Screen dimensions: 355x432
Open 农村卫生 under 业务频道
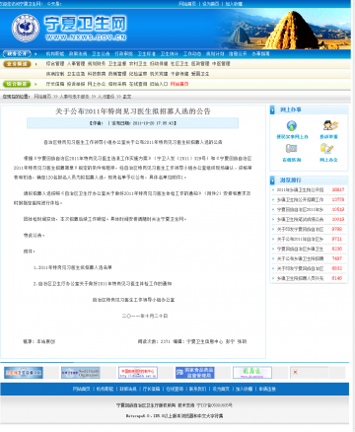click(138, 64)
